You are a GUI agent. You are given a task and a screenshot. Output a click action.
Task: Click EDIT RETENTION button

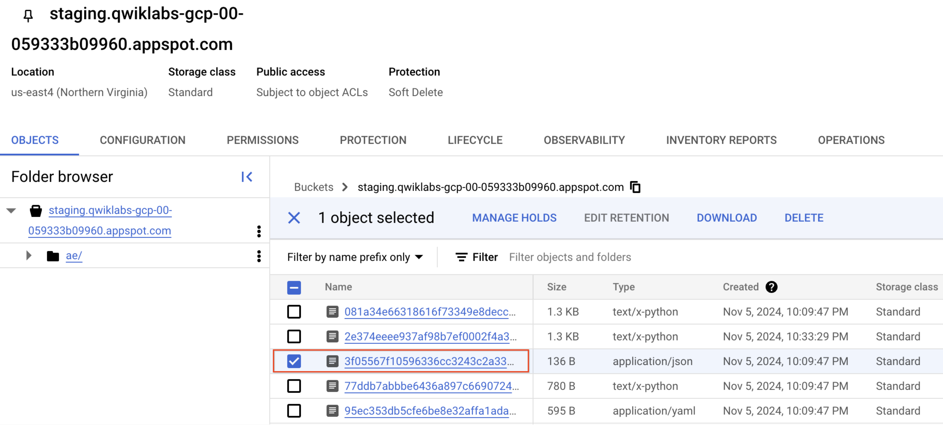626,218
